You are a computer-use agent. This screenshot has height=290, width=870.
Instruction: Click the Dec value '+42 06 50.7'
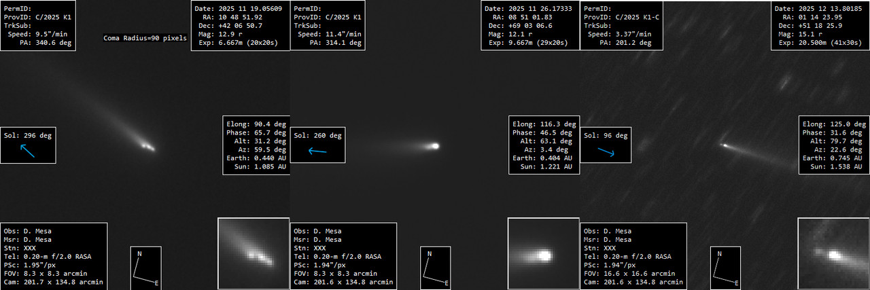point(242,26)
